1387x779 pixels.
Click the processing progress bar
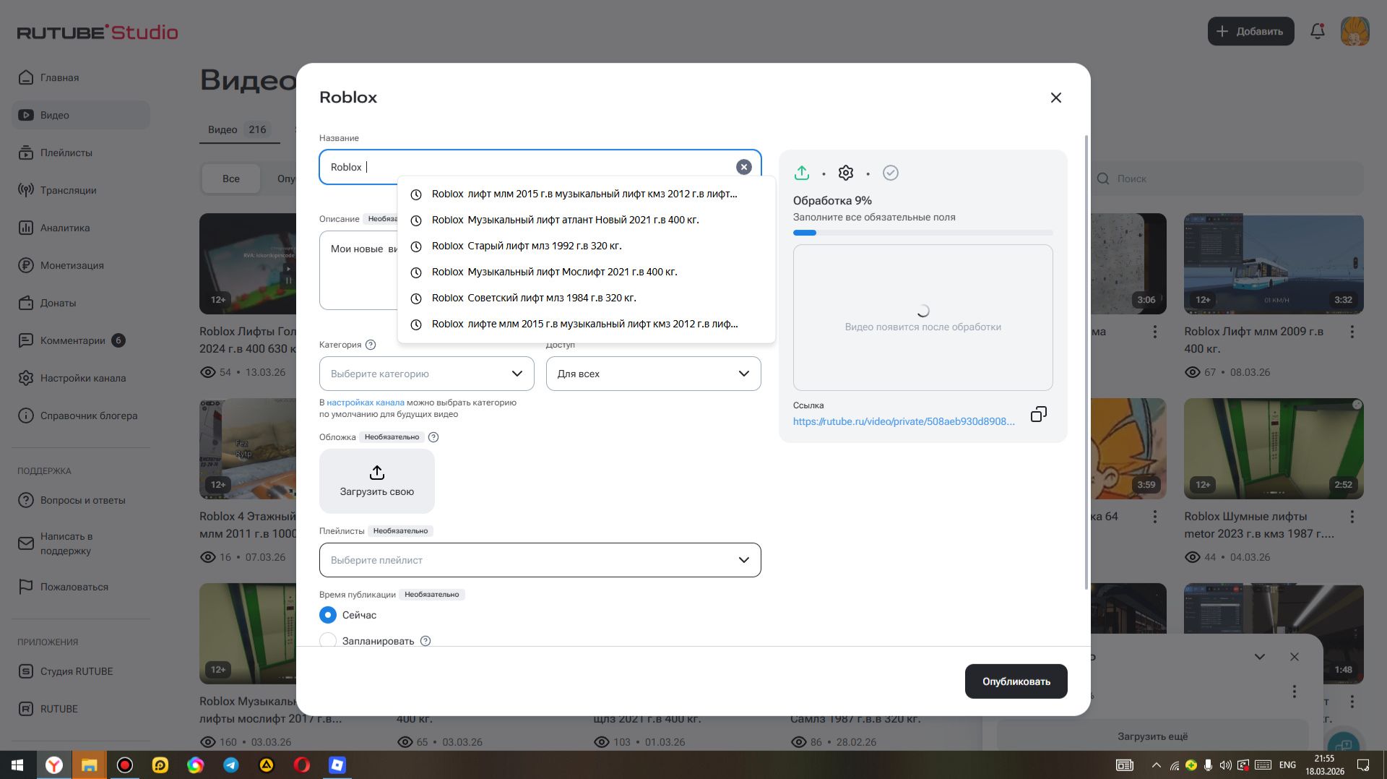(923, 233)
